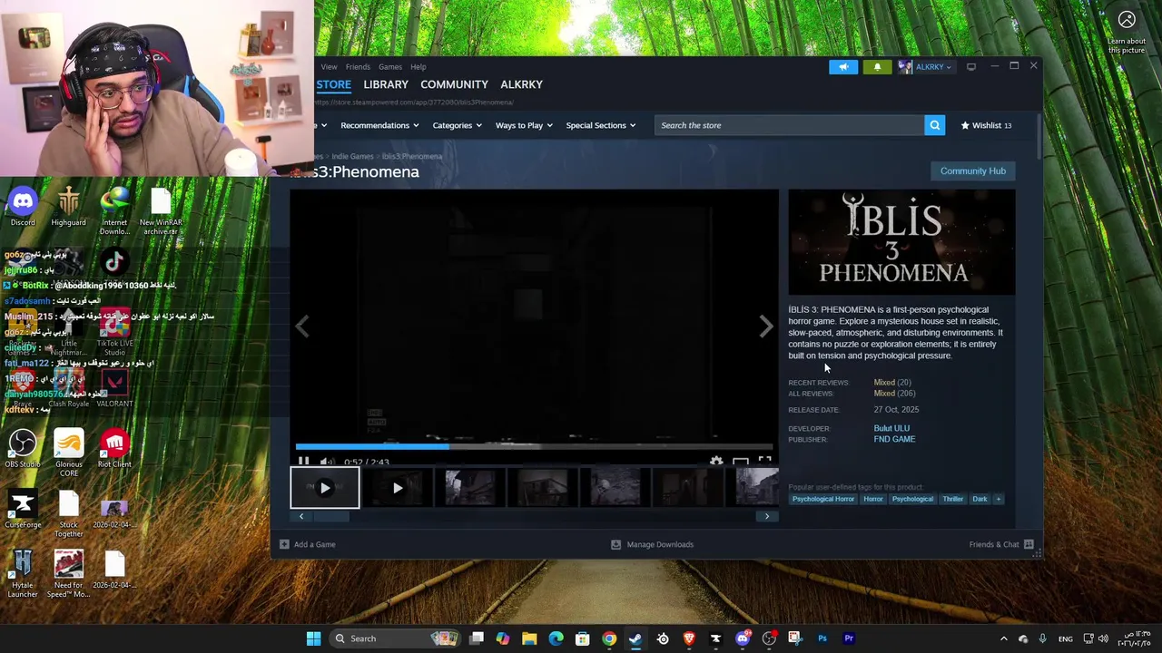Click Steam icon in taskbar
This screenshot has height=653, width=1162.
coord(635,638)
